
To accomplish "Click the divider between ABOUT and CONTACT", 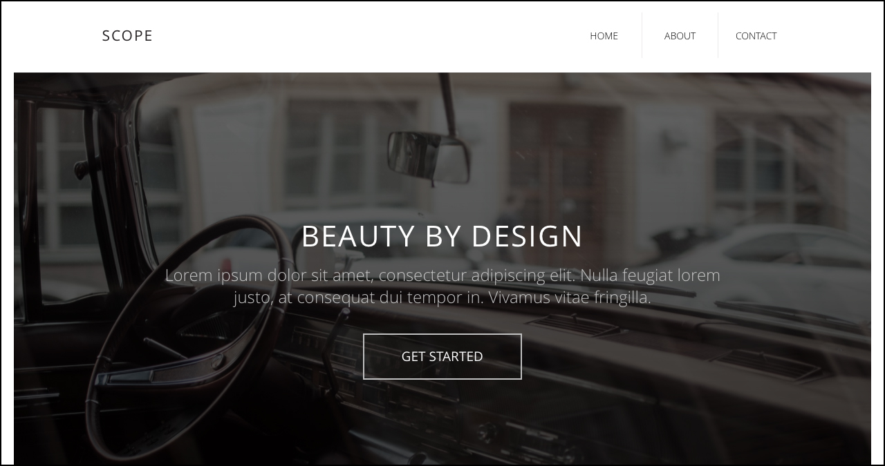I will coord(718,35).
